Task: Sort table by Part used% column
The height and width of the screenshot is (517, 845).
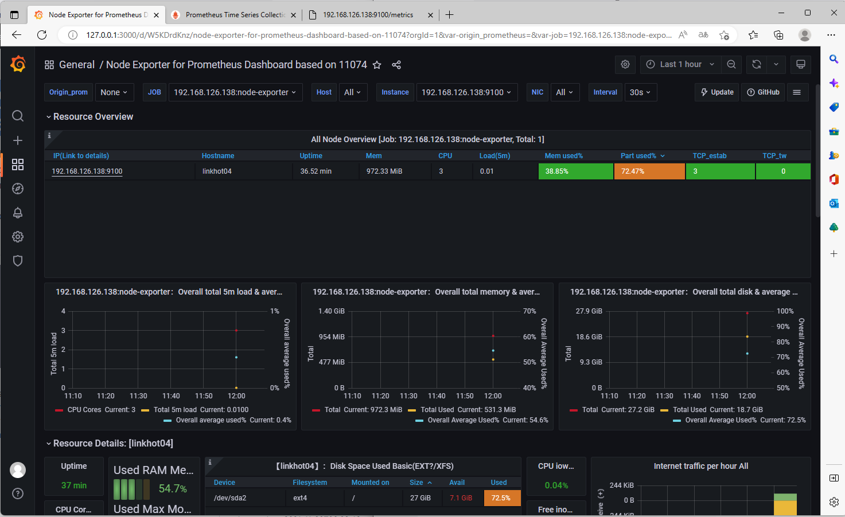Action: click(642, 156)
